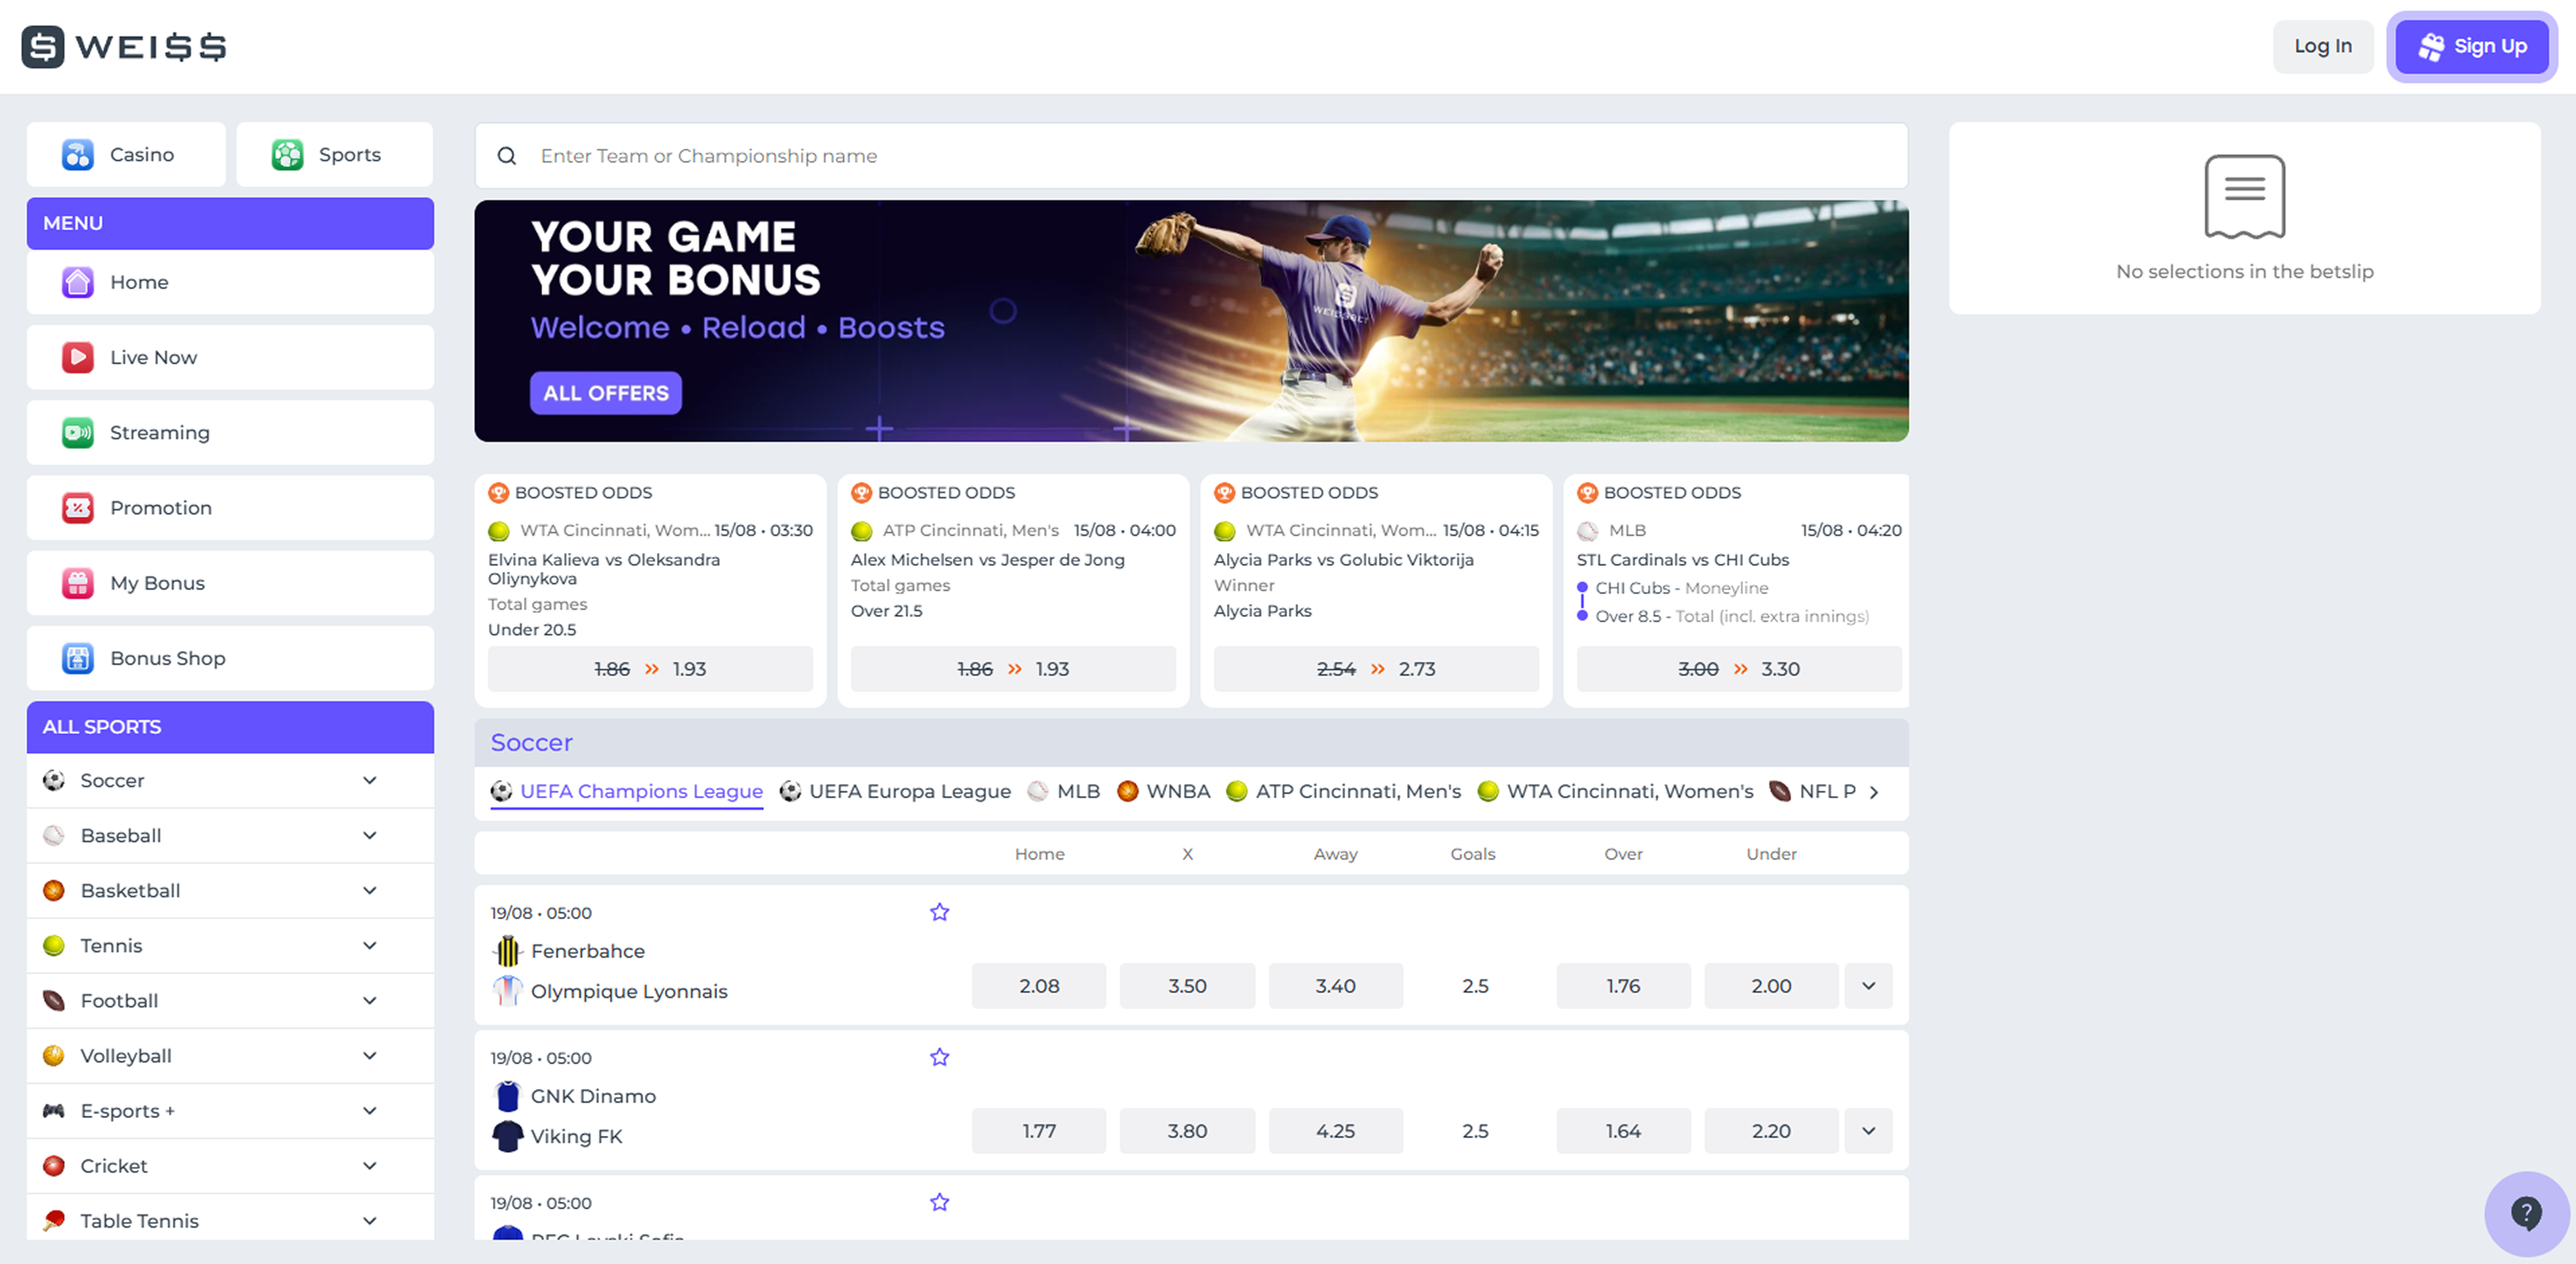Image resolution: width=2576 pixels, height=1264 pixels.
Task: Open the help question-mark bubble
Action: pos(2526,1213)
